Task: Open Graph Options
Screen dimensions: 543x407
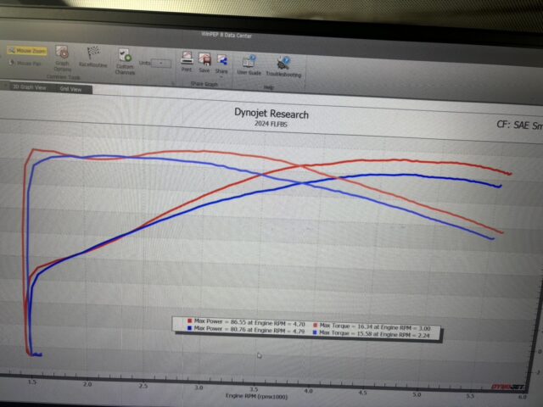Action: [62, 56]
